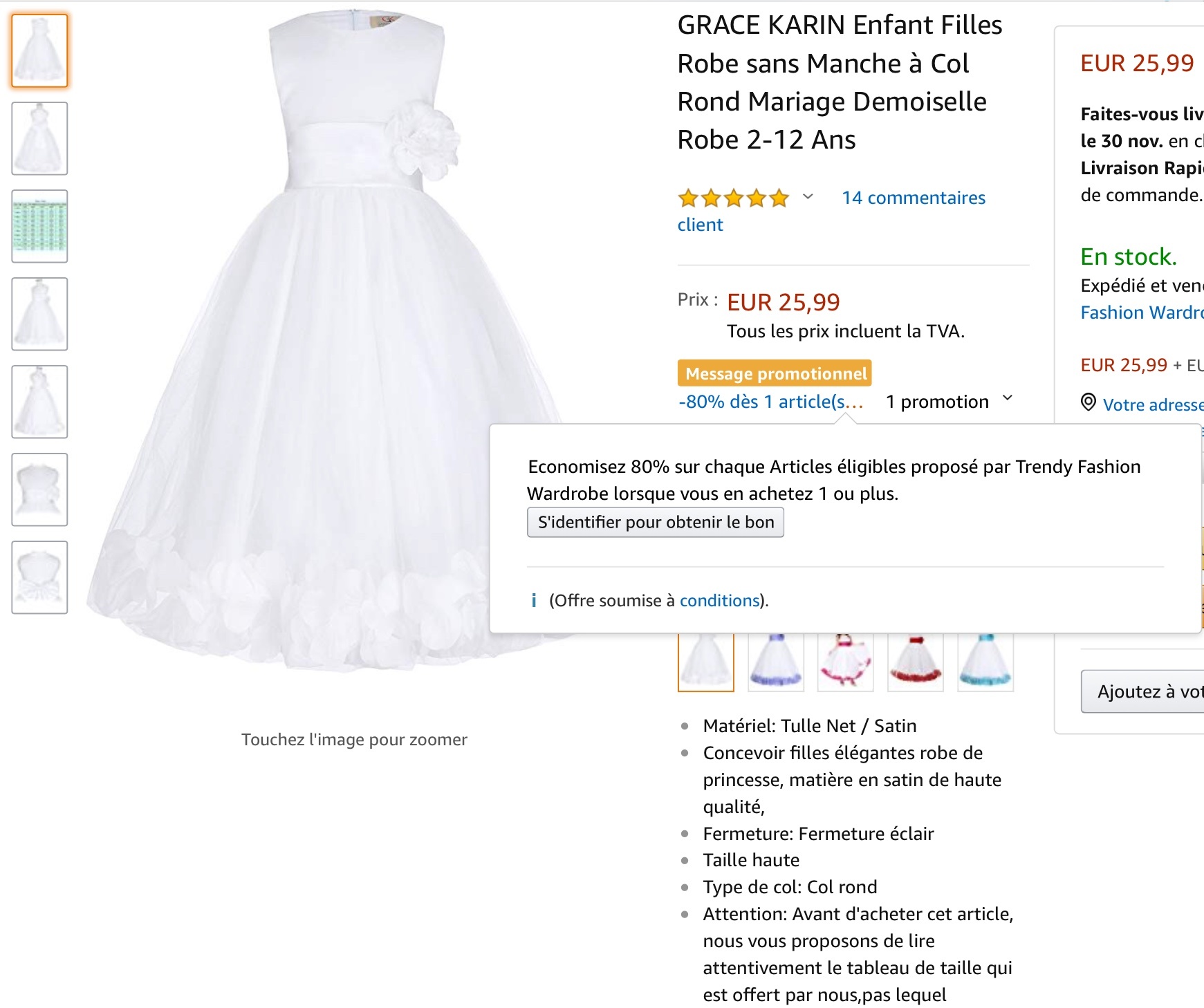
Task: Click Votre adresse link
Action: click(x=1152, y=404)
